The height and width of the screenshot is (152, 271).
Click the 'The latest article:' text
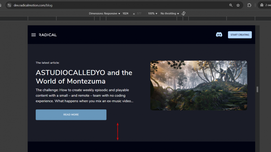(x=48, y=63)
